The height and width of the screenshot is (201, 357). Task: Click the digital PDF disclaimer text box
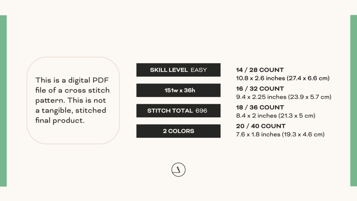[x=73, y=100]
